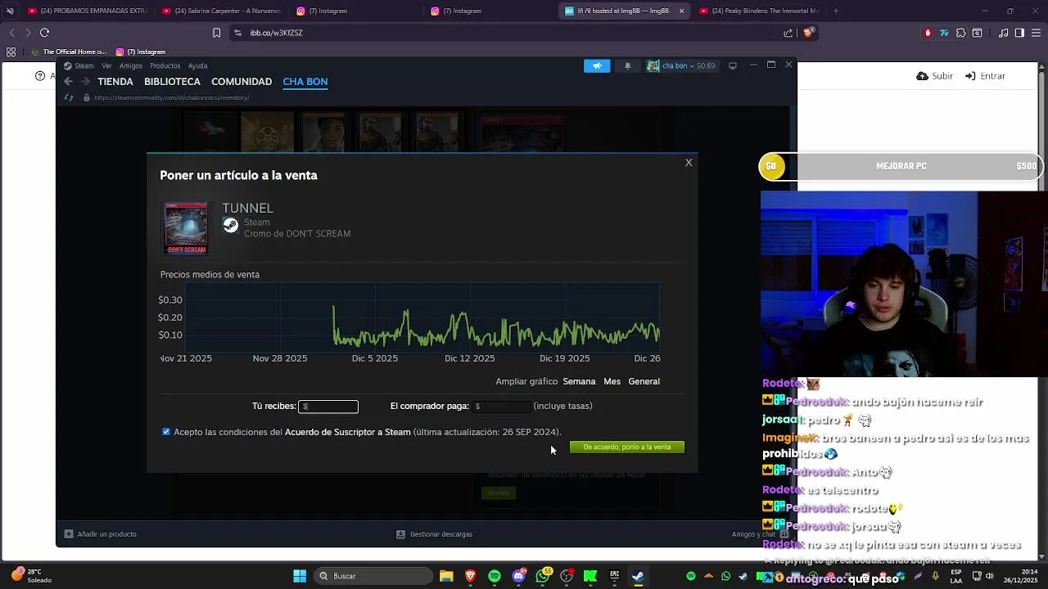This screenshot has width=1048, height=589.
Task: Click Steam icon in the taskbar
Action: (638, 576)
